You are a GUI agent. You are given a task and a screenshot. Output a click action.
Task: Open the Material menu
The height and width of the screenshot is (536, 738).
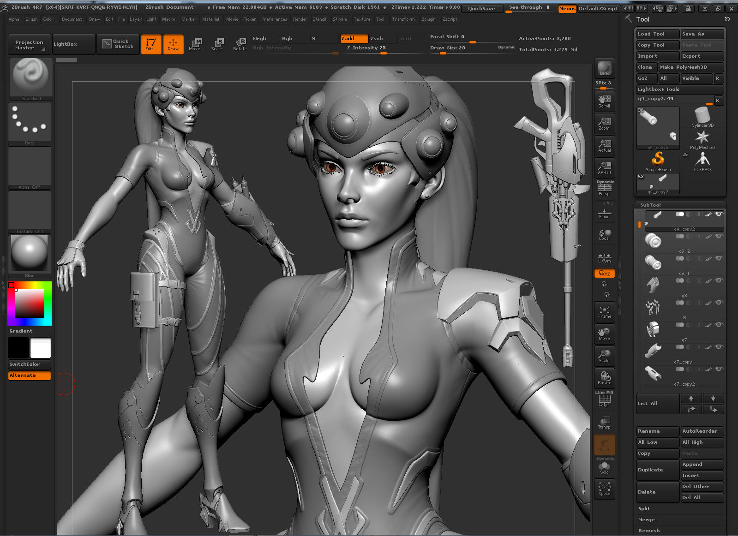point(210,19)
